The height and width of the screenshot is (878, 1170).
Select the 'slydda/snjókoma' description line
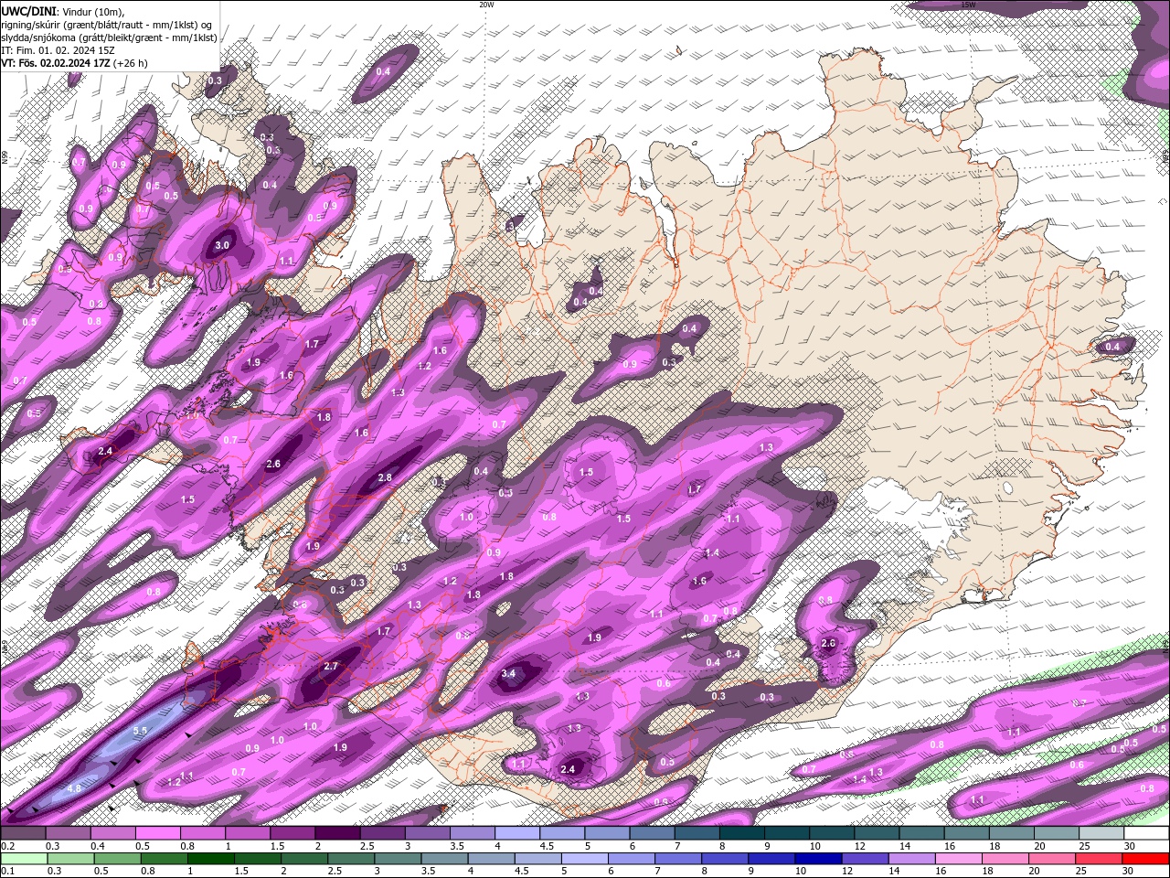pos(109,37)
